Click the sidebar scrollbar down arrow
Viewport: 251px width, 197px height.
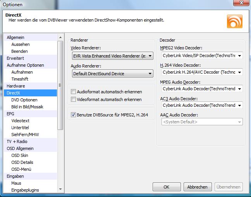point(60,189)
